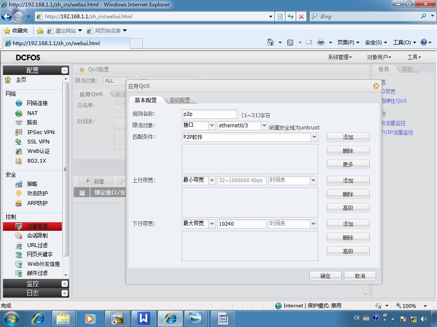Click the 下行带宽 10240 input field

point(242,224)
